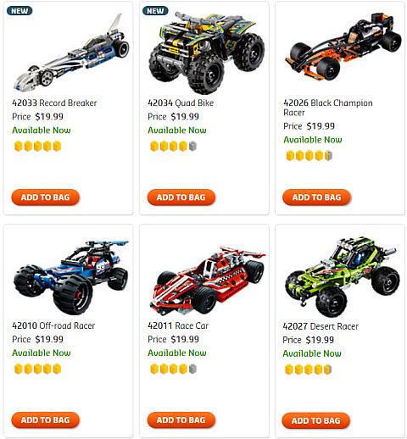Select the Quad Bike product image
The height and width of the screenshot is (439, 407).
click(206, 53)
